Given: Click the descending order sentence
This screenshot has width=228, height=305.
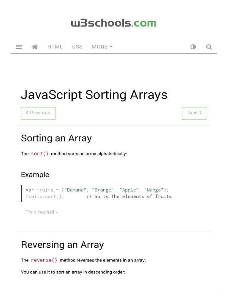Looking at the screenshot, I should (x=73, y=272).
